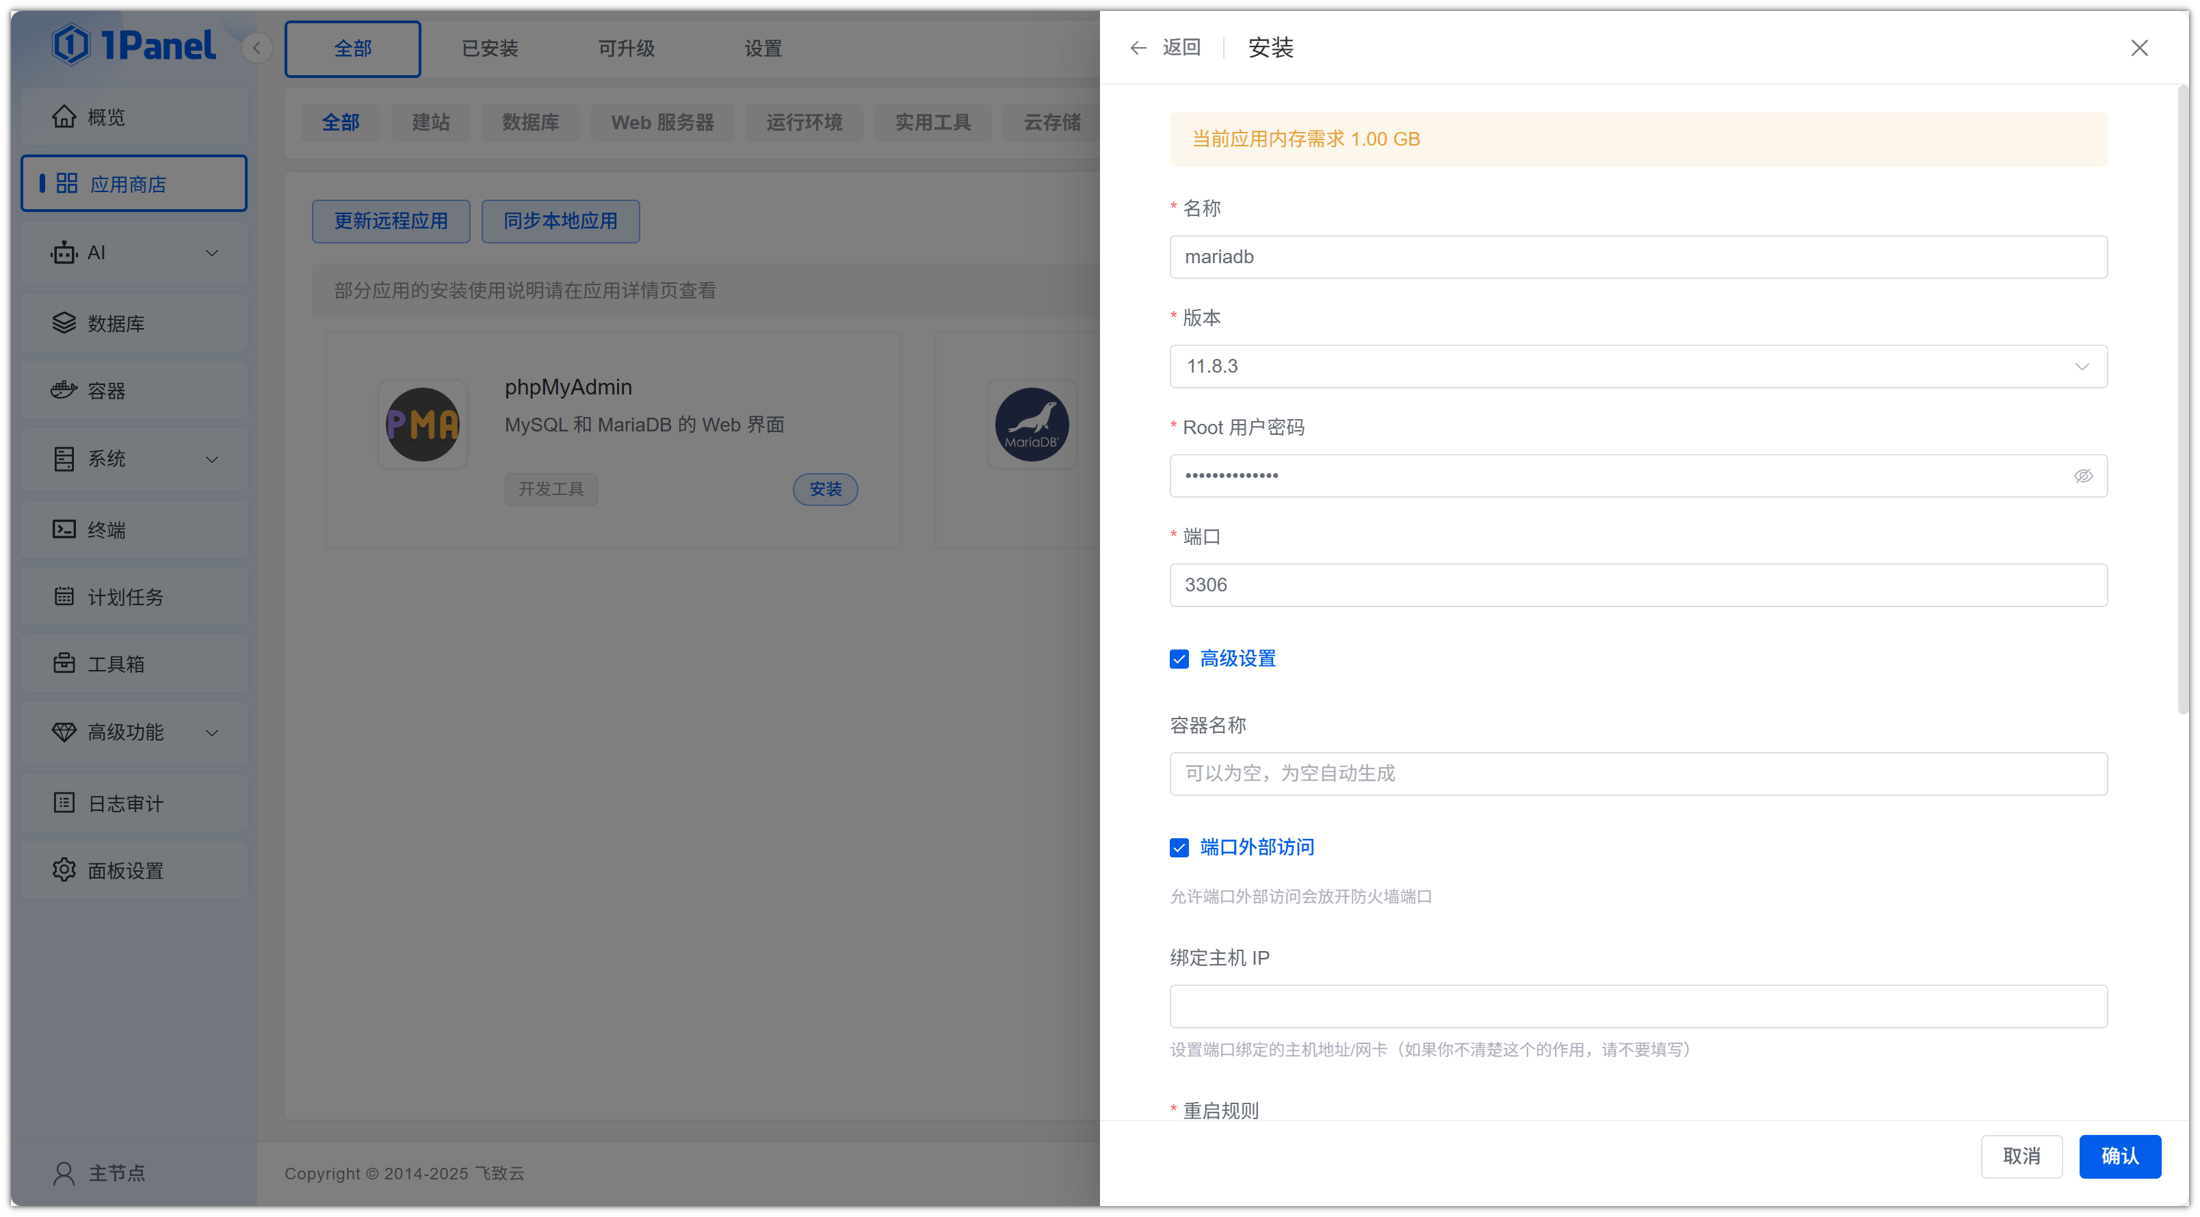Click the 容器名称 input field

pos(1637,773)
